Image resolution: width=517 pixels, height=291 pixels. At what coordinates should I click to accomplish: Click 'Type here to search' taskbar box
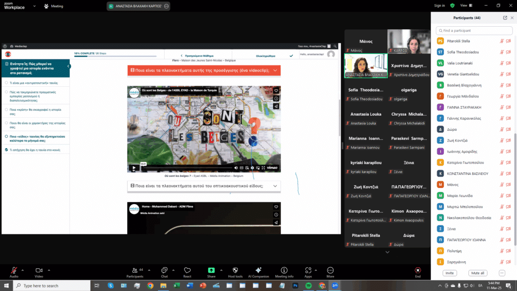click(52, 286)
